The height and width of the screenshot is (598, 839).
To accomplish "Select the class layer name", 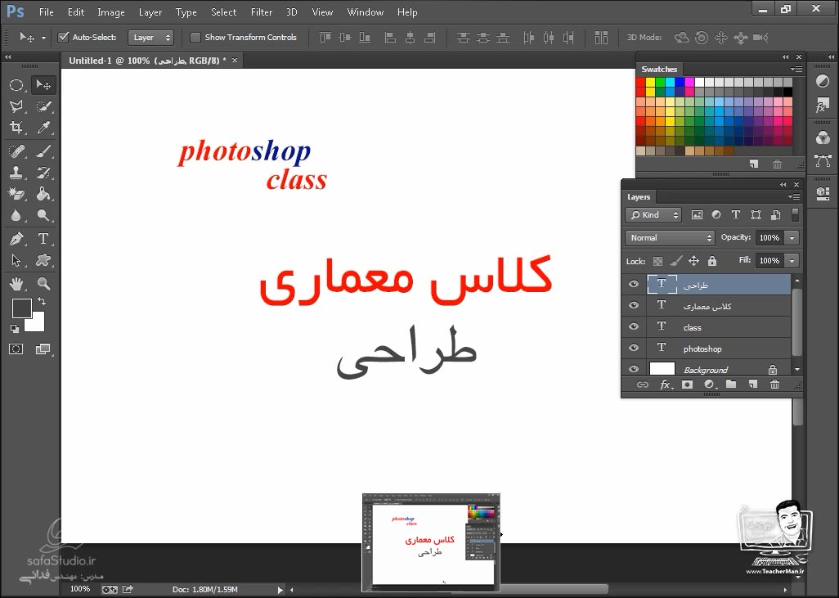I will coord(692,327).
